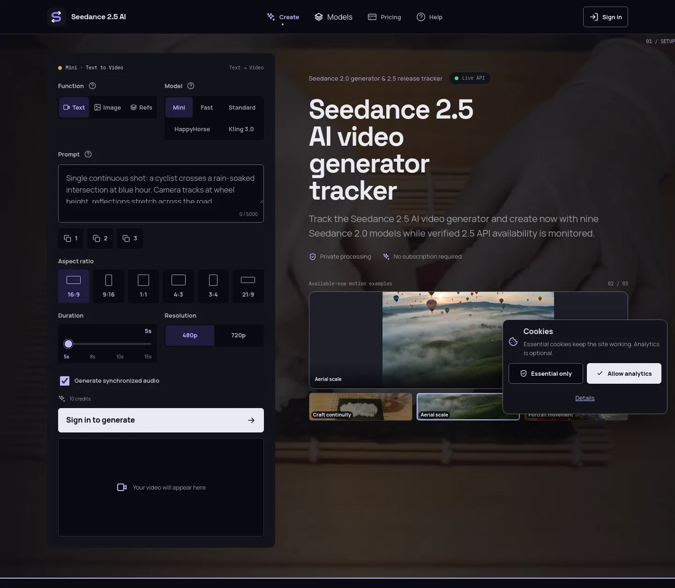This screenshot has width=675, height=588.
Task: Choose the Fast model
Action: coord(207,107)
